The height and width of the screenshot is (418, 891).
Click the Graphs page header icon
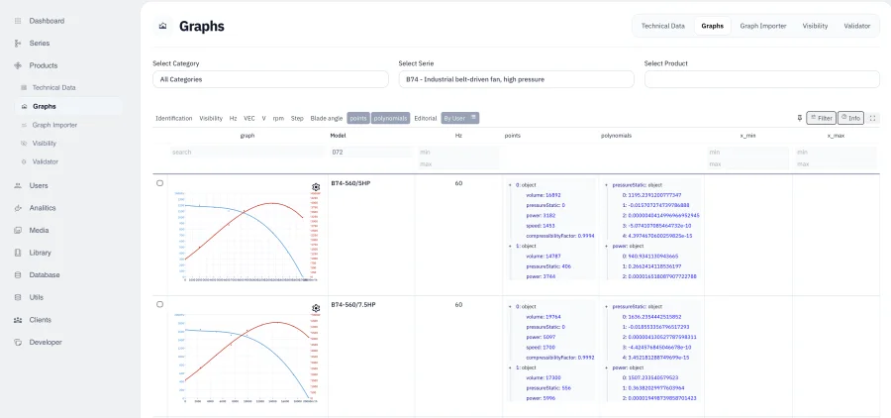pos(162,26)
